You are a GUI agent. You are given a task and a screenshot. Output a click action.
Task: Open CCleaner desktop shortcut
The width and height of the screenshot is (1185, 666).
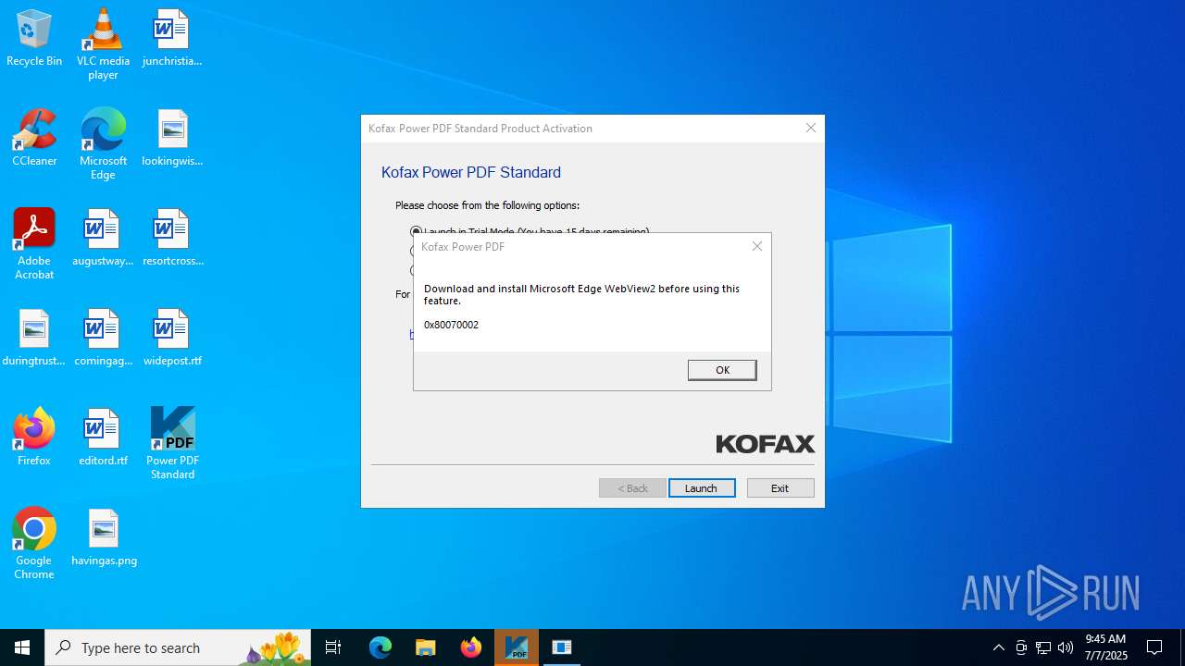(34, 139)
